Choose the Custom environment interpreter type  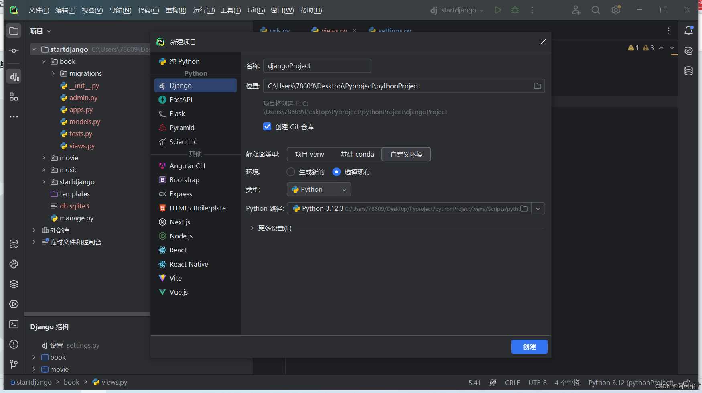(x=406, y=154)
